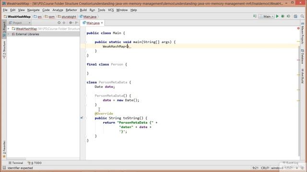This screenshot has width=307, height=172.
Task: Toggle tool window bars corner icon
Action: click(4, 168)
